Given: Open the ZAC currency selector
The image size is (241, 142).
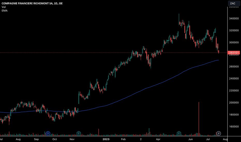Looking at the screenshot, I should coord(234,3).
